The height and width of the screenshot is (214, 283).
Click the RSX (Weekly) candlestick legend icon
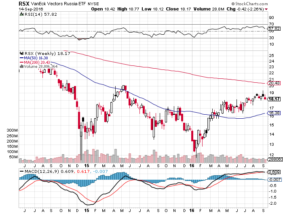click(x=22, y=53)
